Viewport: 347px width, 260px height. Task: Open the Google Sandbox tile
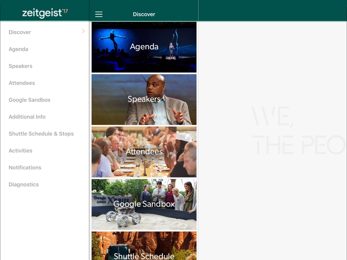point(144,204)
